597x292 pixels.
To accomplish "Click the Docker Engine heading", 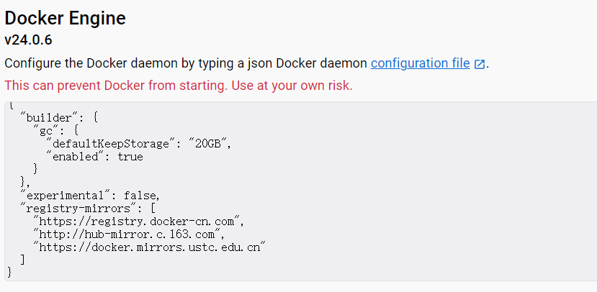I will tap(65, 18).
